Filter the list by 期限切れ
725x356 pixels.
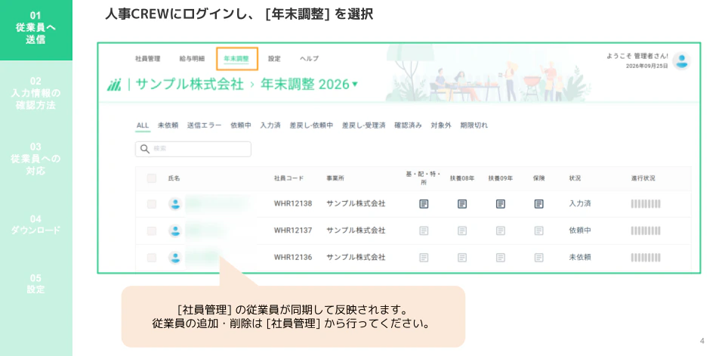coord(474,125)
